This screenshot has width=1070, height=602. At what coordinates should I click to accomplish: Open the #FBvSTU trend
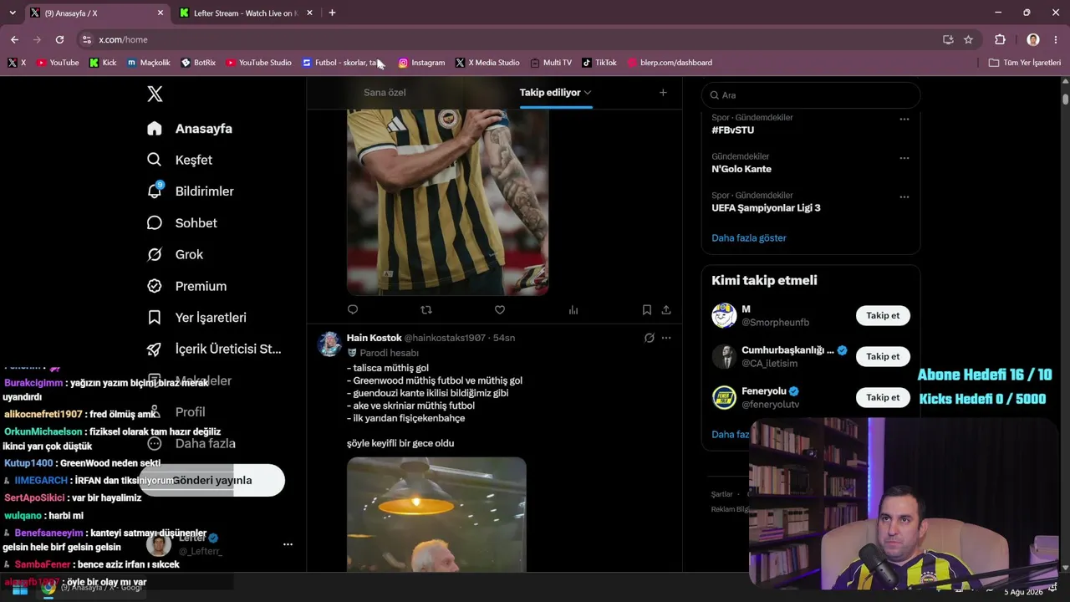[733, 130]
